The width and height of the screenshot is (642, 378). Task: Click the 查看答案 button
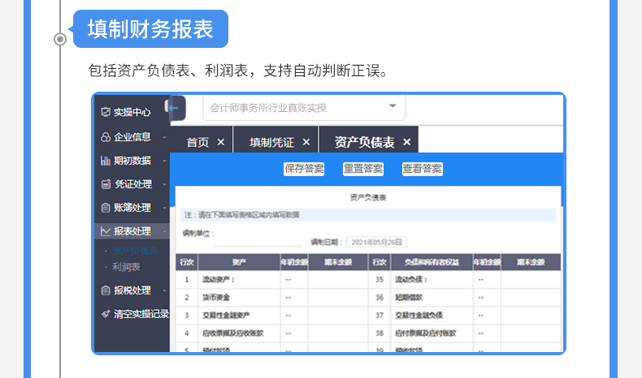tap(422, 169)
